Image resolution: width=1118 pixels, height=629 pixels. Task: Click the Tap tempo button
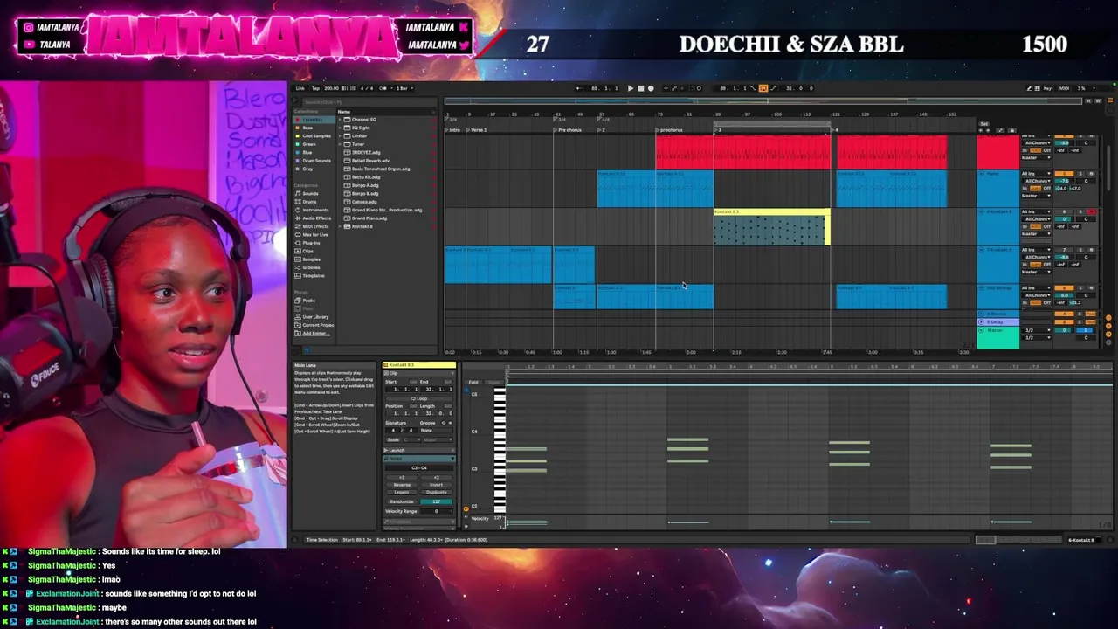click(315, 88)
